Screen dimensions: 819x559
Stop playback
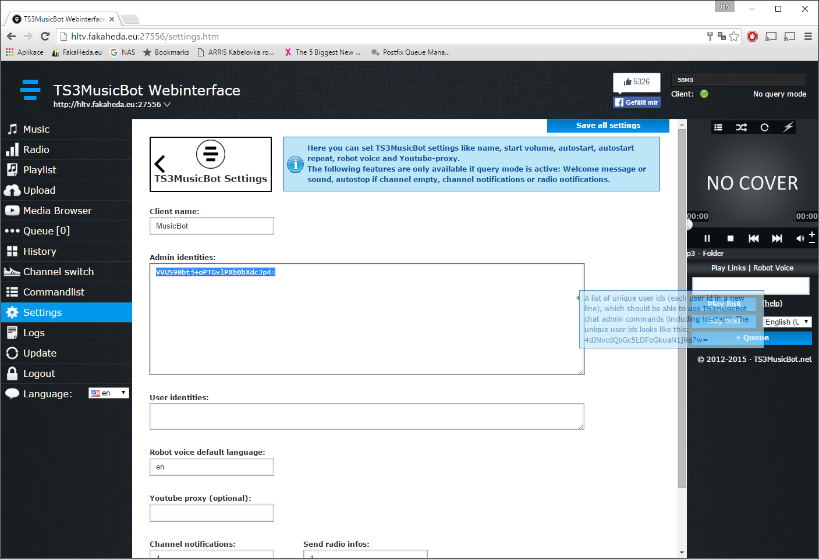[x=731, y=238]
